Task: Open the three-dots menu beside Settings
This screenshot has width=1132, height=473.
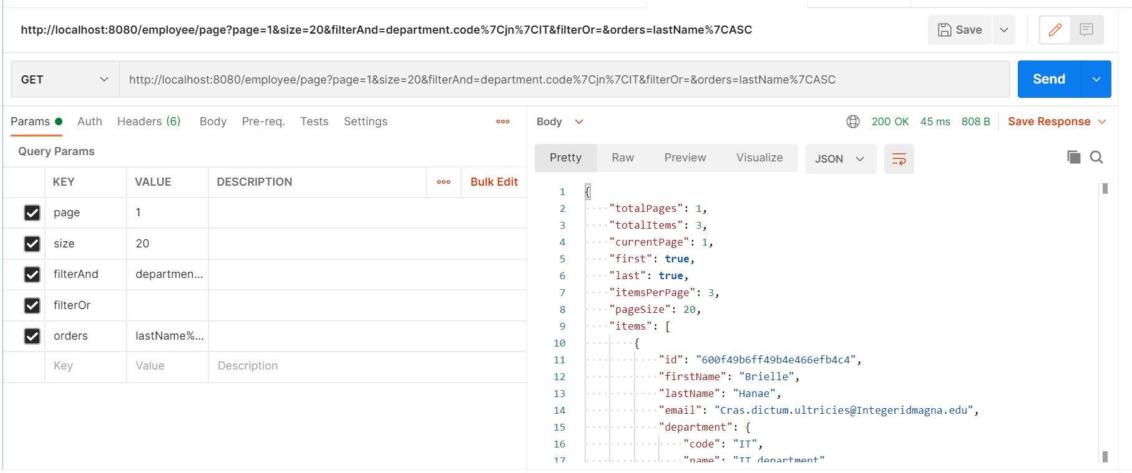Action: coord(503,122)
